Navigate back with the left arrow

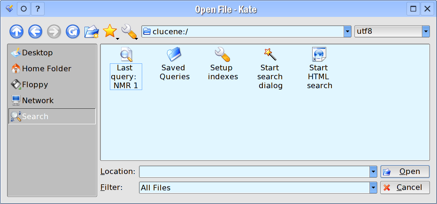[x=35, y=32]
